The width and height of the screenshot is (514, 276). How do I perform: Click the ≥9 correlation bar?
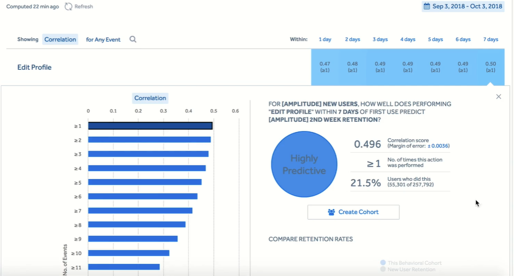(x=133, y=239)
